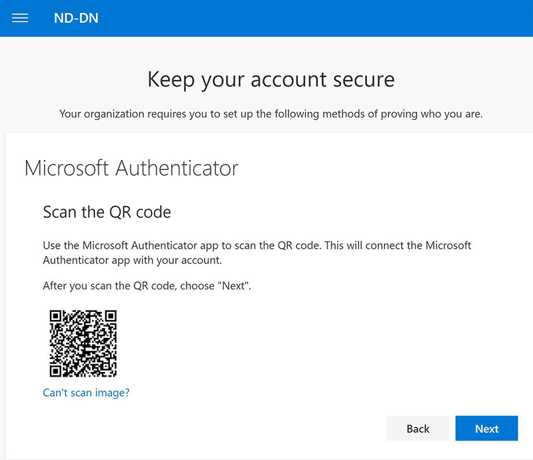Image resolution: width=533 pixels, height=460 pixels.
Task: Click the "Scan the QR code" subheading
Action: [107, 212]
